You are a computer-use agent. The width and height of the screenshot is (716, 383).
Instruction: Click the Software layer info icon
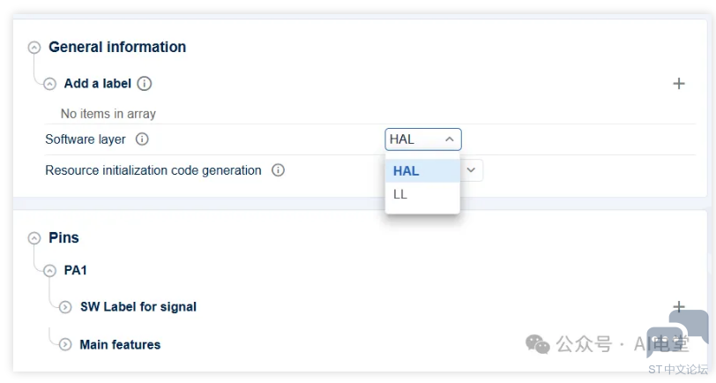click(142, 139)
